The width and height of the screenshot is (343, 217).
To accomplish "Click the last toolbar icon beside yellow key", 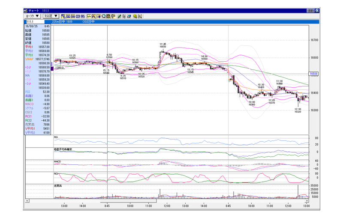I will click(140, 16).
